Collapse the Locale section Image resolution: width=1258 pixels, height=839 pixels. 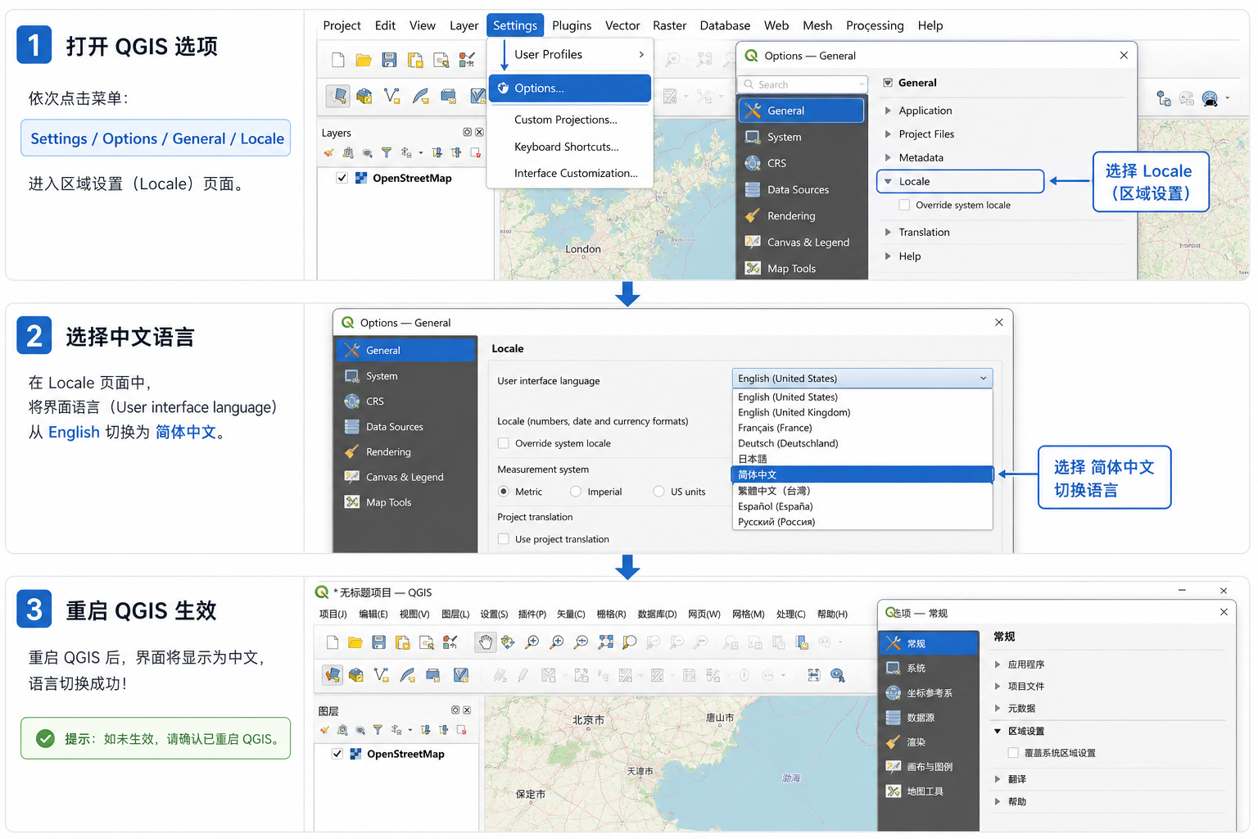[888, 181]
